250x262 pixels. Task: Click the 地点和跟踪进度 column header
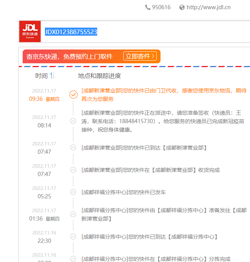99,76
